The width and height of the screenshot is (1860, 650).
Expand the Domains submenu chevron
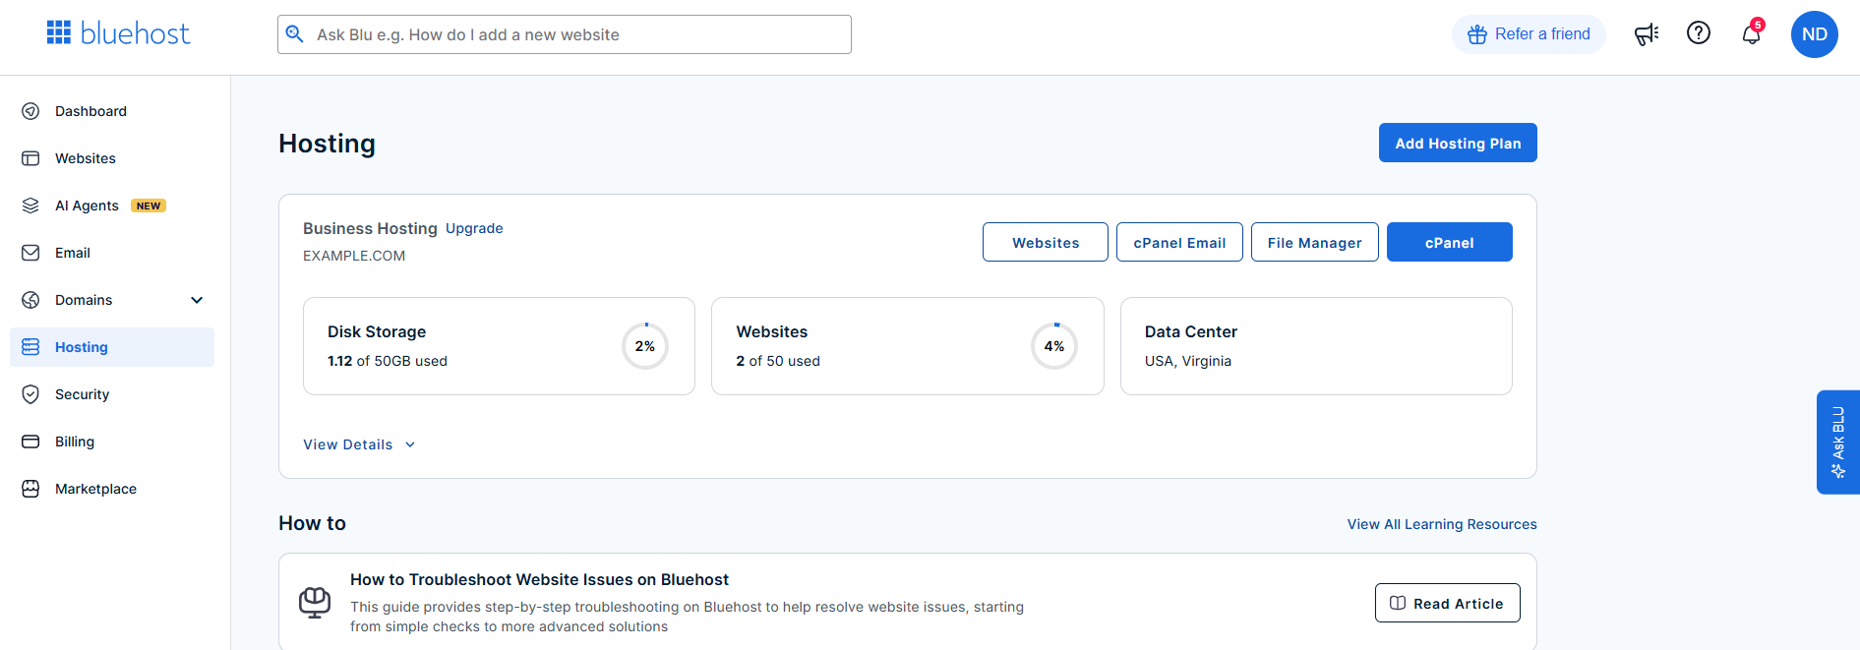click(x=197, y=300)
